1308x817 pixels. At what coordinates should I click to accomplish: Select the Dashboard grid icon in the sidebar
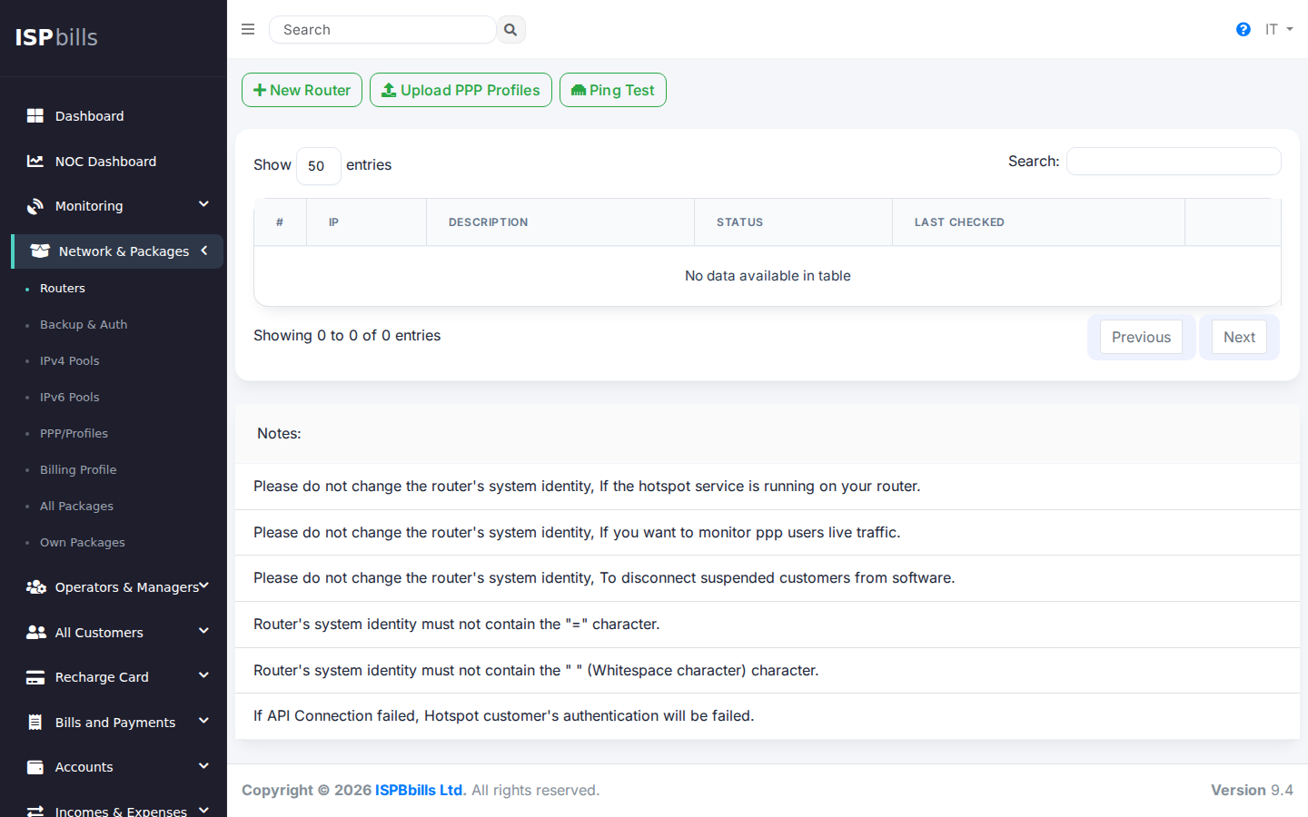tap(35, 115)
